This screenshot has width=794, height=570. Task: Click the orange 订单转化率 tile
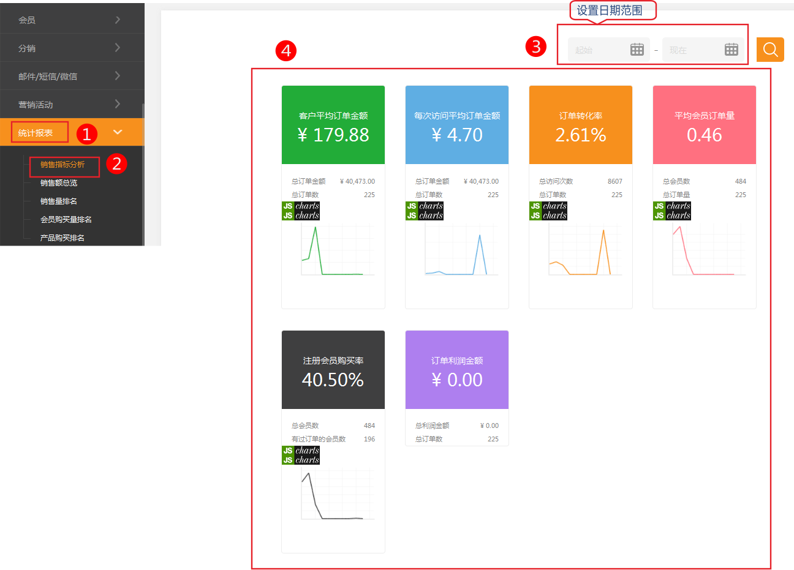(x=581, y=125)
